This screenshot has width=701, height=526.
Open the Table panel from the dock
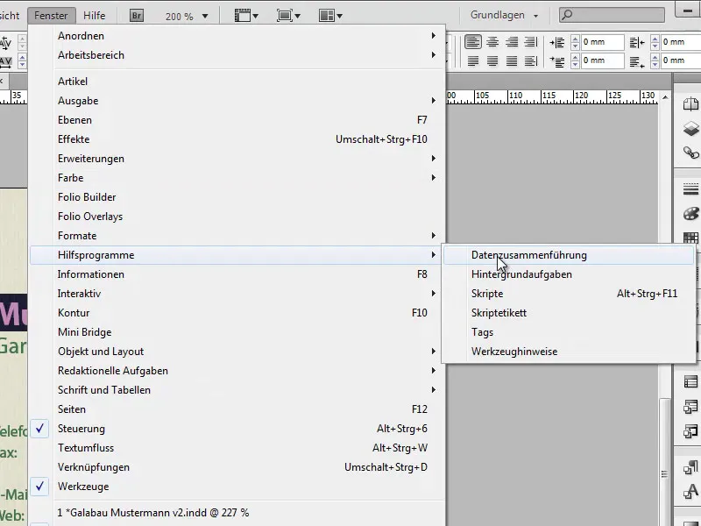(690, 382)
